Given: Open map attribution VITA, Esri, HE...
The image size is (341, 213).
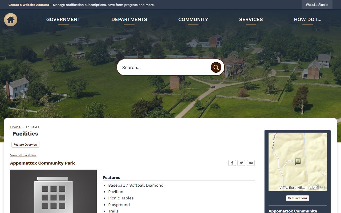Looking at the screenshot, I should pos(292,188).
